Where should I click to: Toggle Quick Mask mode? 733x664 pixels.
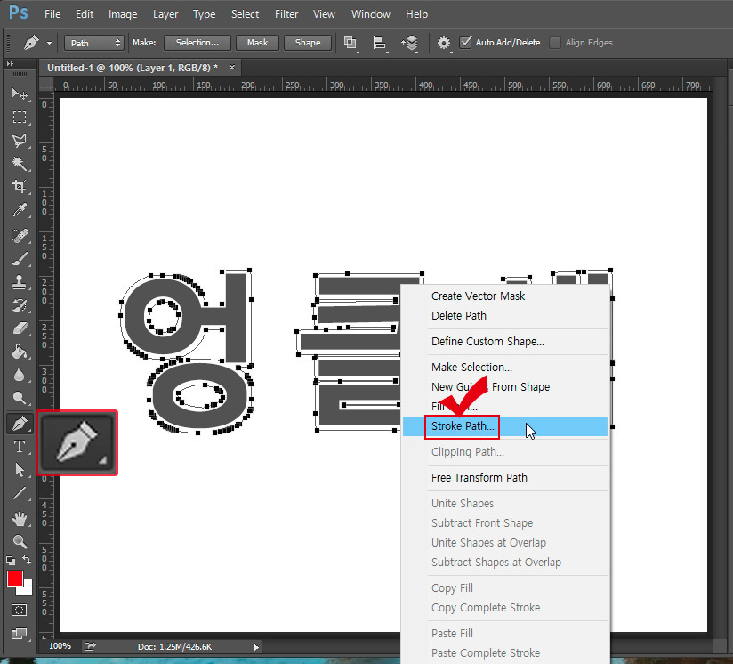pos(20,610)
